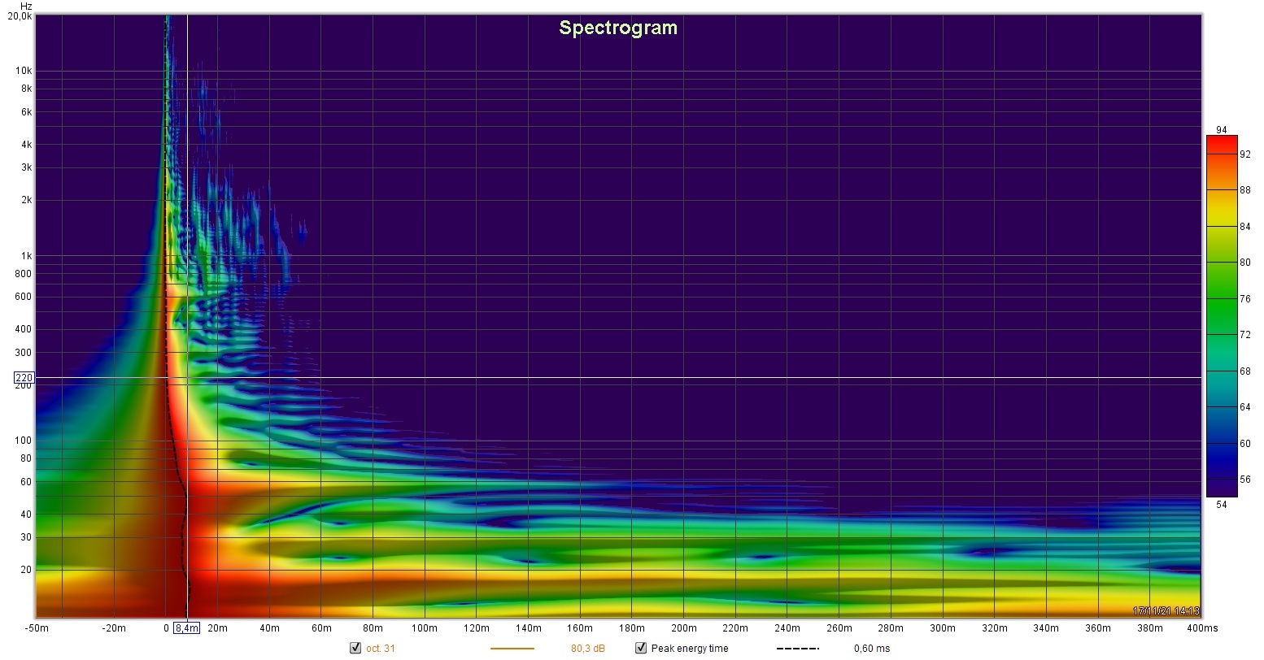1264x660 pixels.
Task: Click the 80m time axis label
Action: [x=373, y=628]
